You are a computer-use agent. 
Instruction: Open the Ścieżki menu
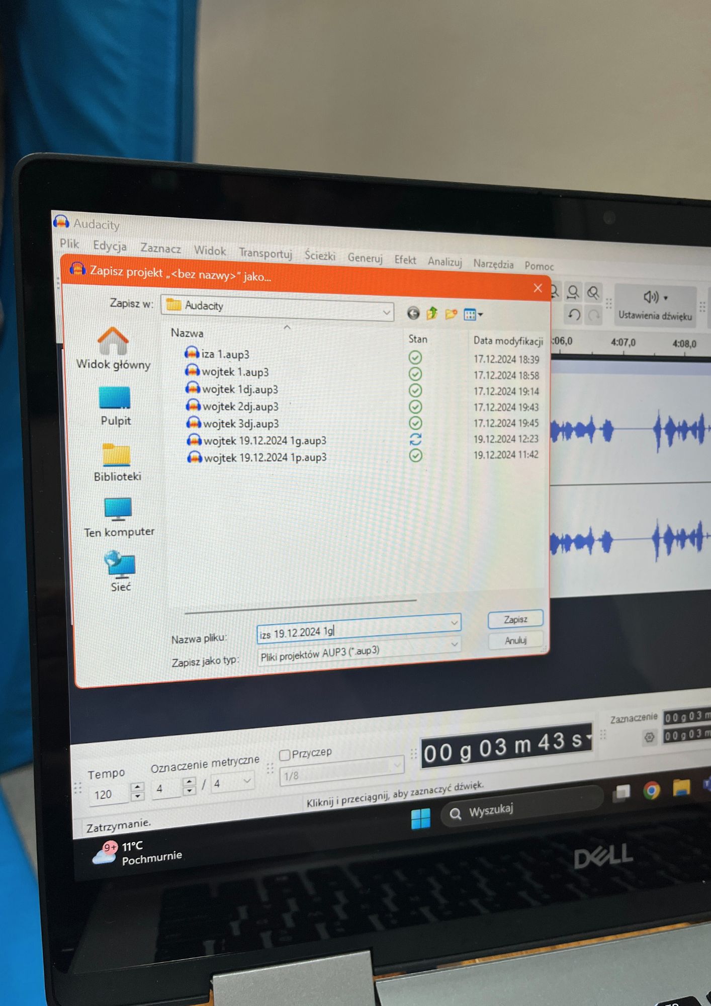point(320,256)
